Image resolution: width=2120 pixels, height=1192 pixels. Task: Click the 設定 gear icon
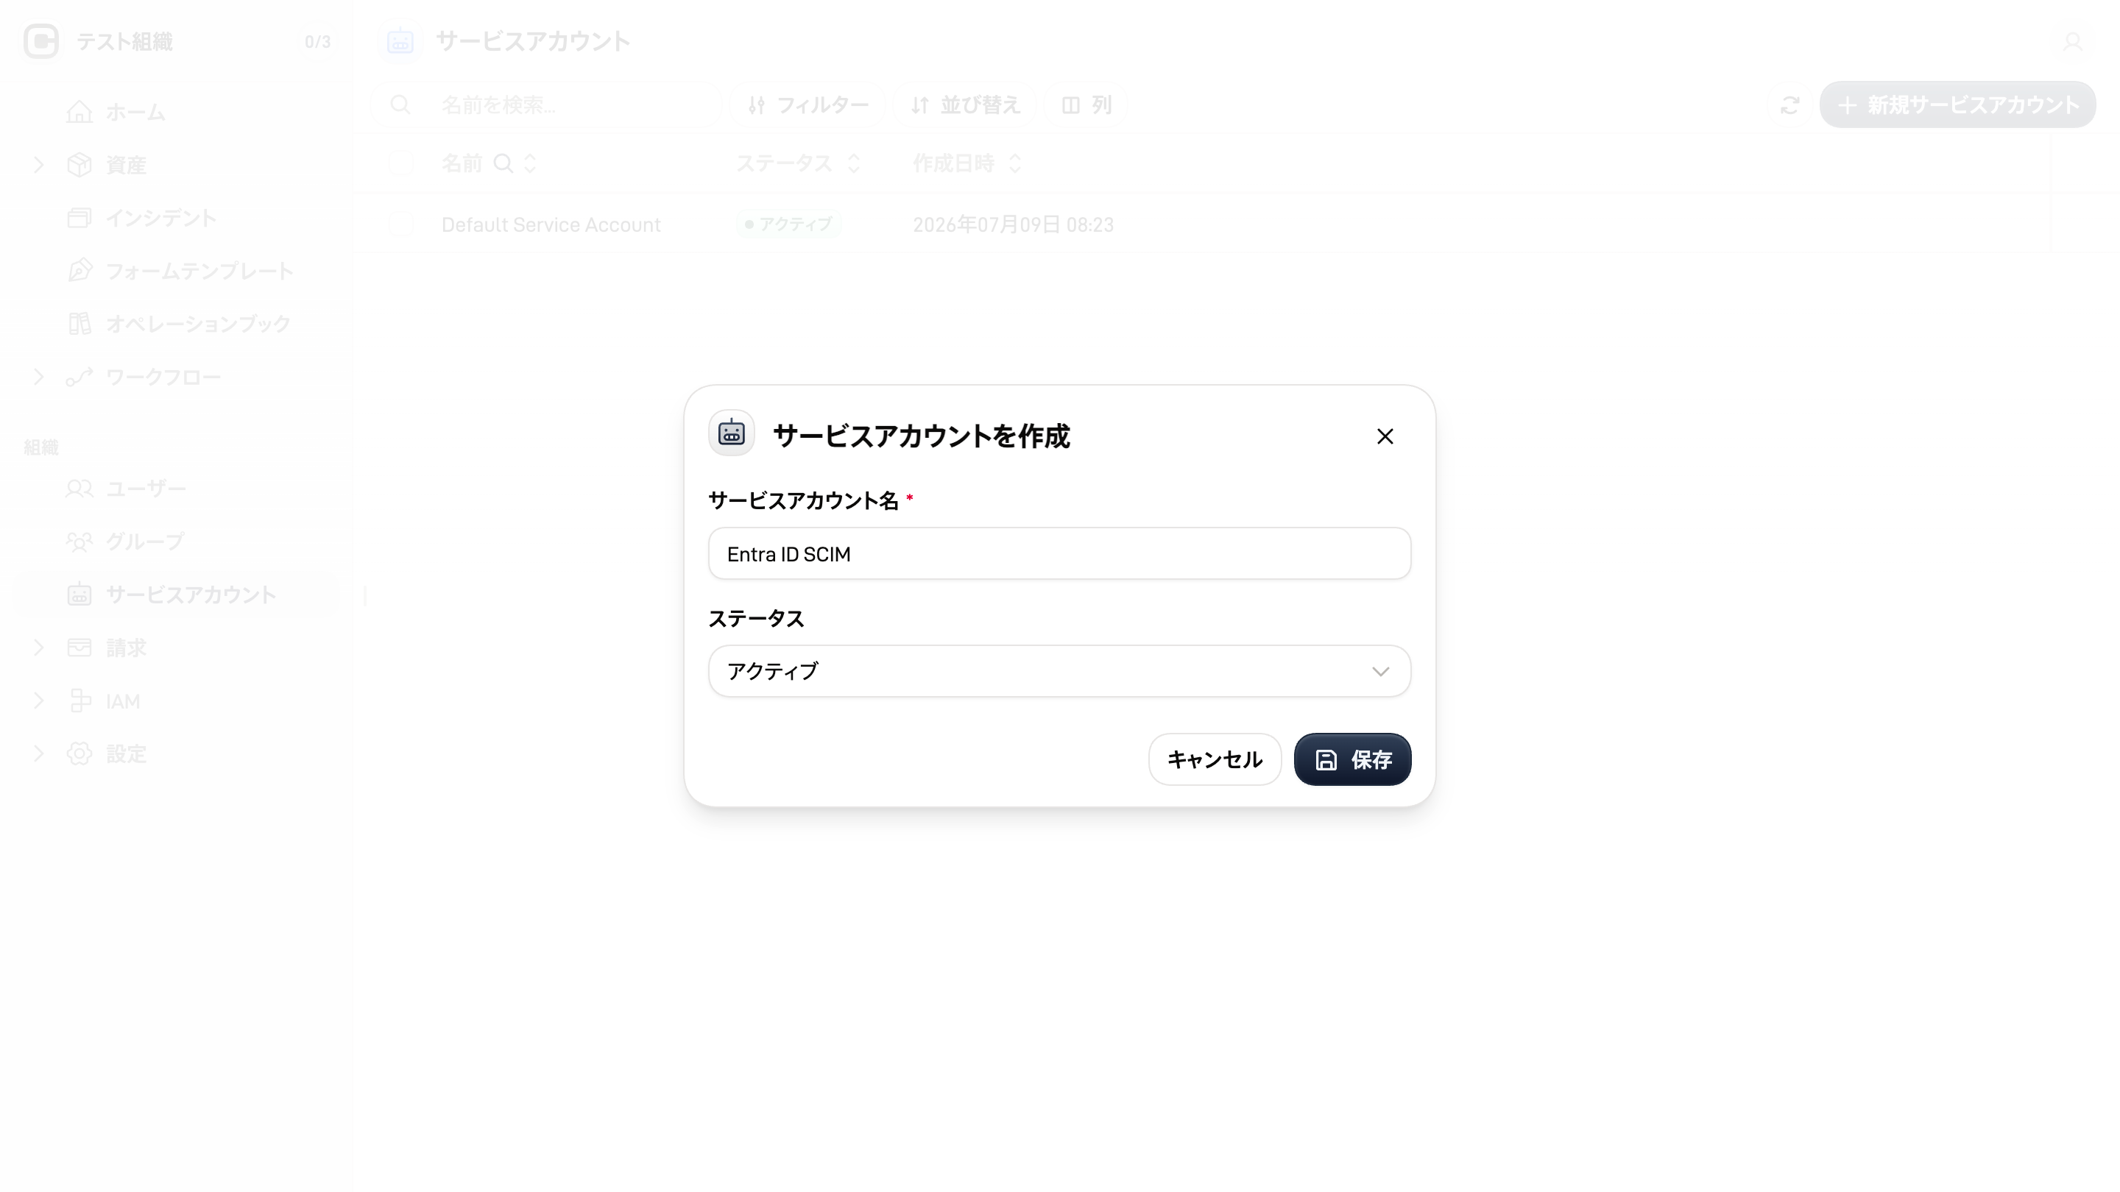tap(79, 753)
